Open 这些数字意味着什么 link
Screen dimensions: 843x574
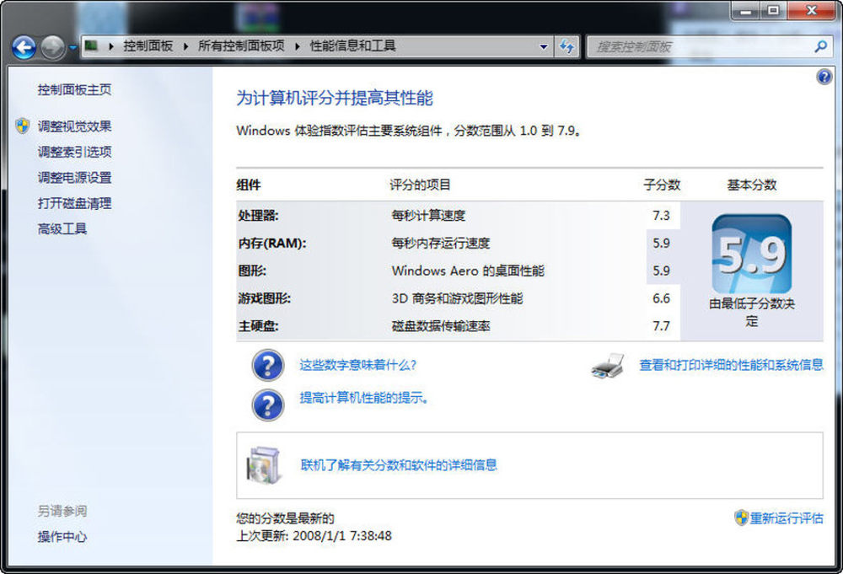358,366
